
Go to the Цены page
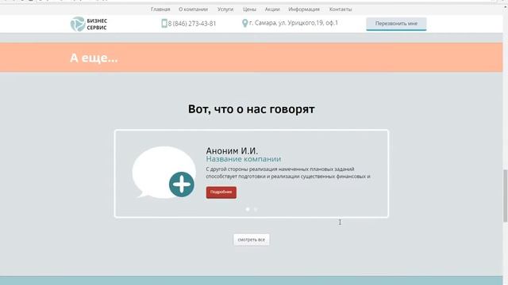(249, 9)
